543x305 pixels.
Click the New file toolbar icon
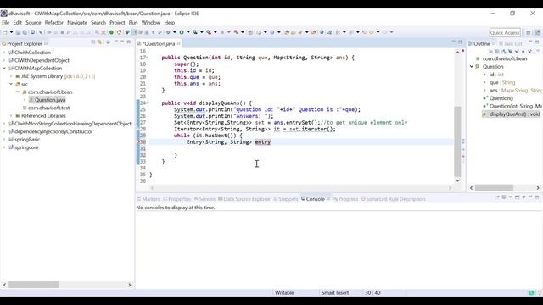tap(5, 32)
